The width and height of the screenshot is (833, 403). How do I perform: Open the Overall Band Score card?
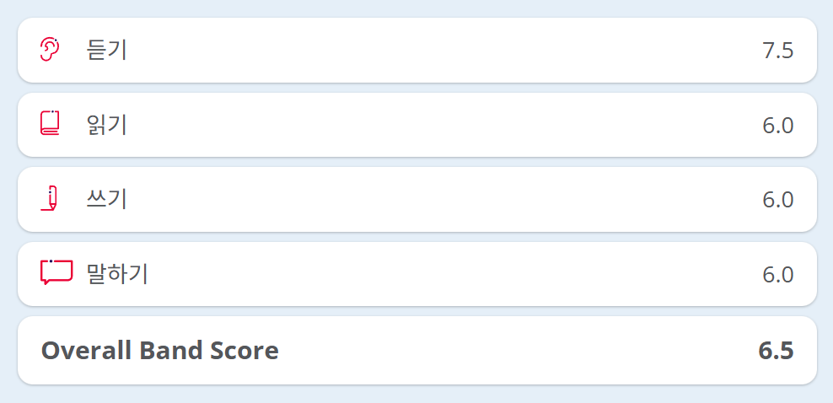(x=506, y=351)
